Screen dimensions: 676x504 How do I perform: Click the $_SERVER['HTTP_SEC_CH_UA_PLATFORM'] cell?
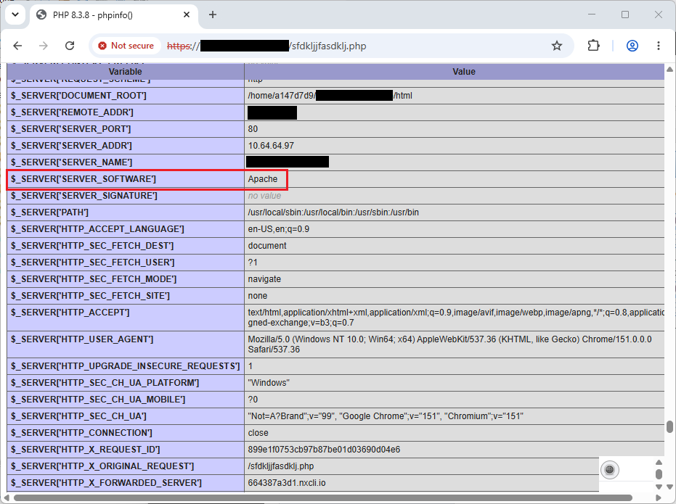126,383
